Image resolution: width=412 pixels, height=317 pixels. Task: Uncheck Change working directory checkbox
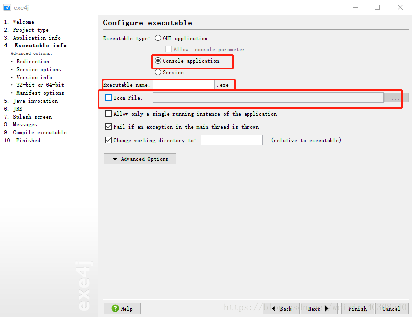click(108, 140)
